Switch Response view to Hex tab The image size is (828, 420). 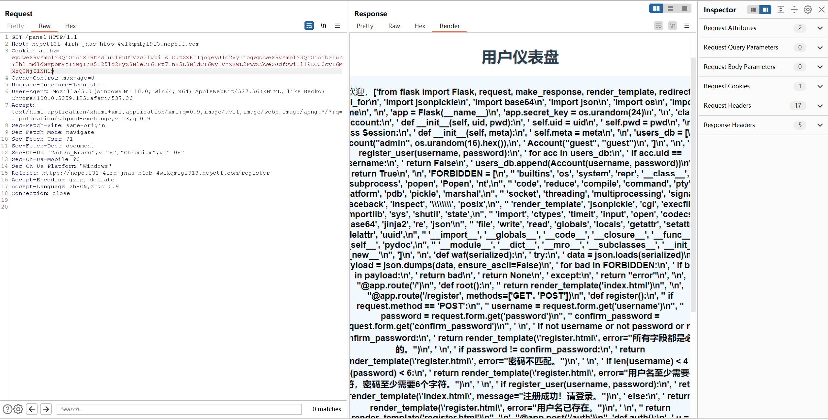point(420,26)
